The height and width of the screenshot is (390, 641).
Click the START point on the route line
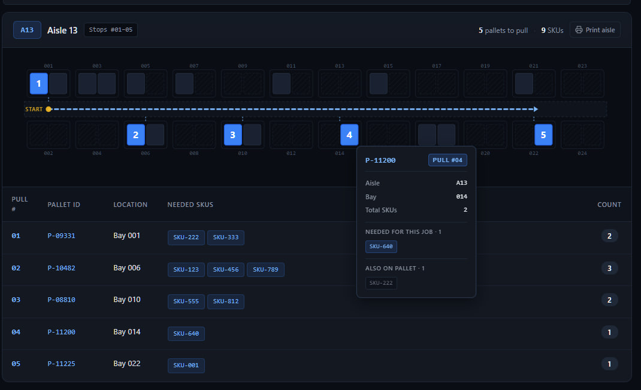[x=48, y=109]
